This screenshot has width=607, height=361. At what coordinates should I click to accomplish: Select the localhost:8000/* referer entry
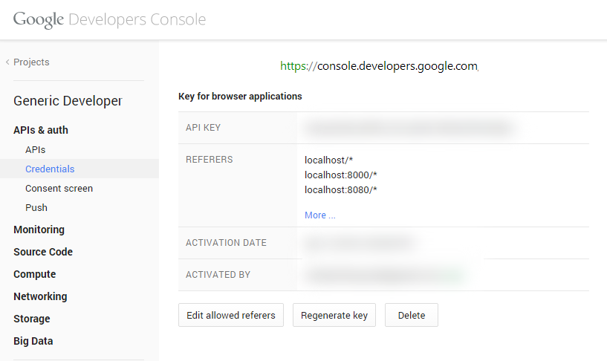pyautogui.click(x=341, y=175)
